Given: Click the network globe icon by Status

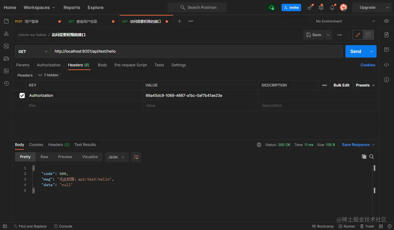Looking at the screenshot, I should coord(259,145).
